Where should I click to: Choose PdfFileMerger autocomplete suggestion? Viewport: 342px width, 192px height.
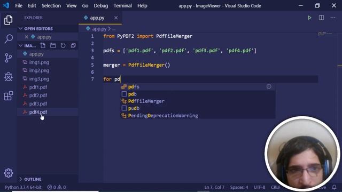198,101
